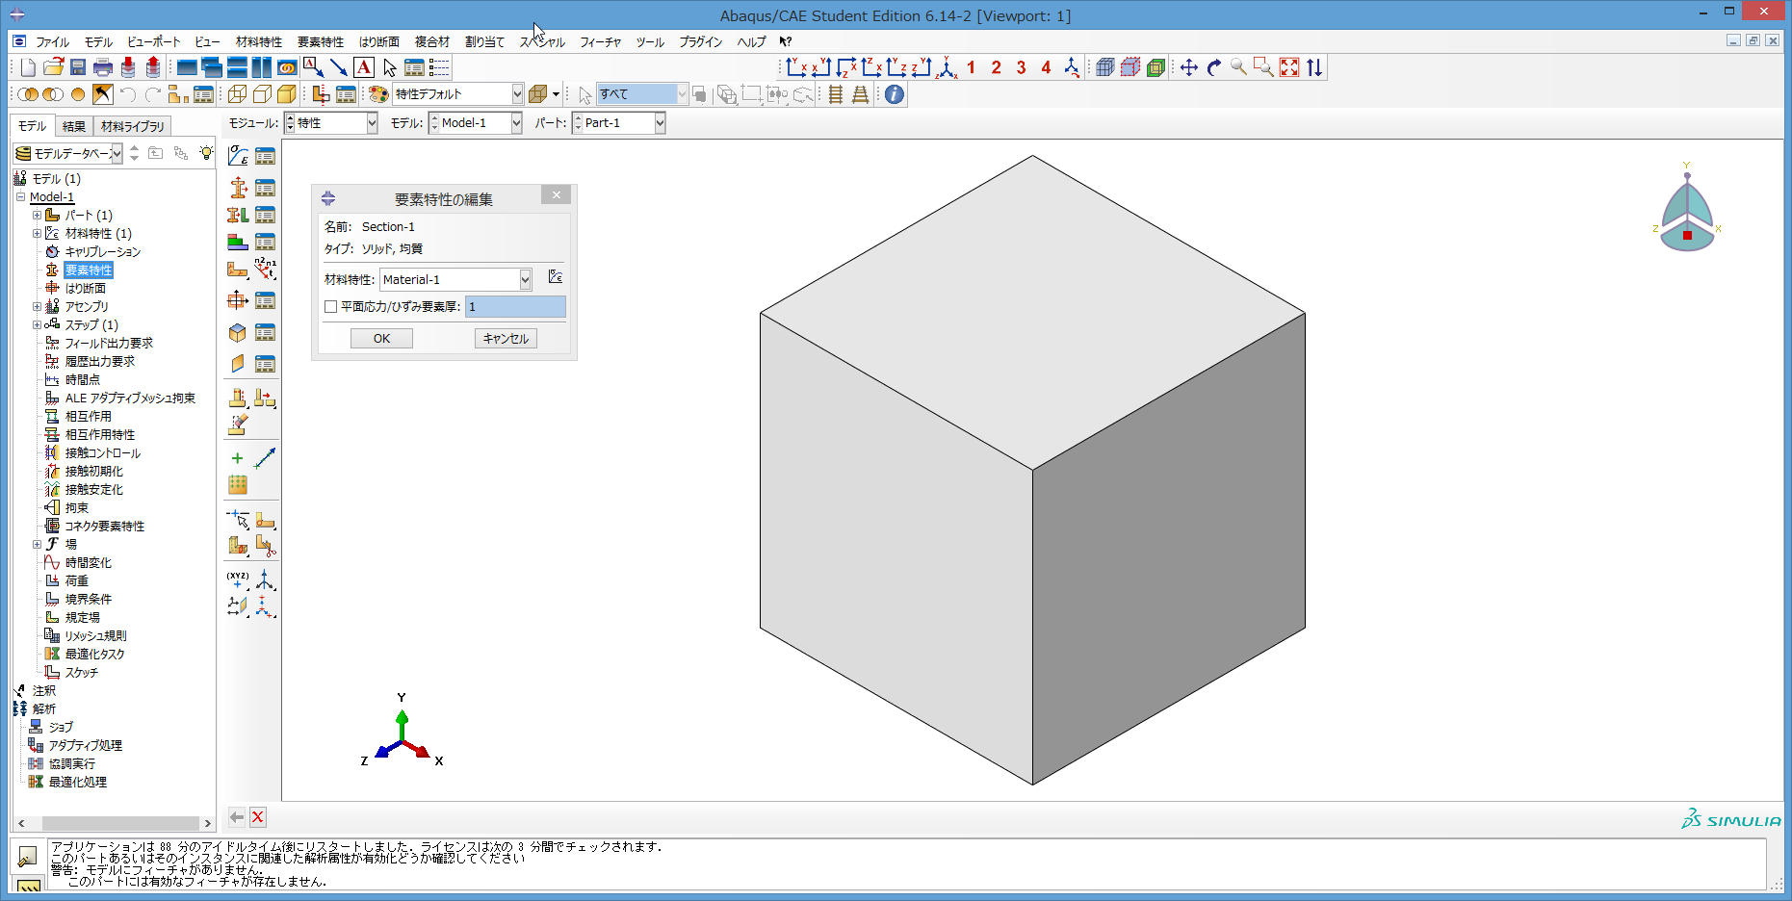Click the color code palette icon

[x=378, y=94]
